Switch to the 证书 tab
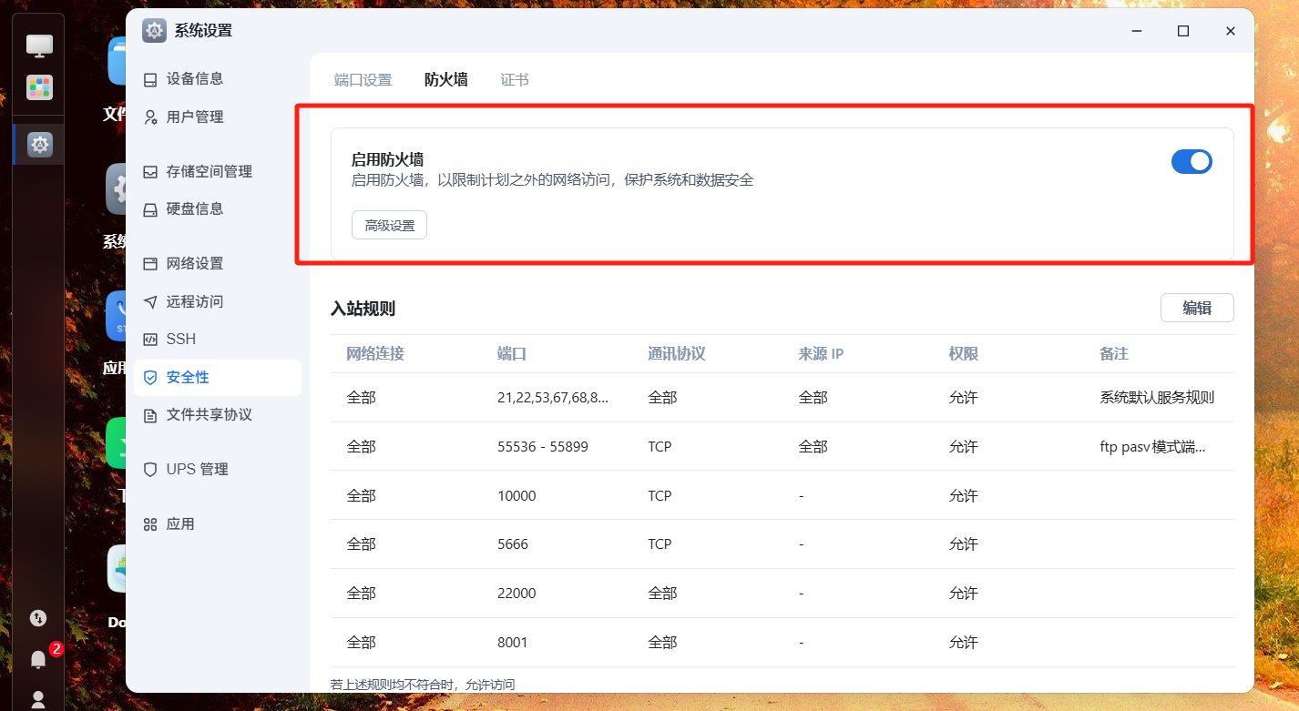Viewport: 1299px width, 711px height. [x=515, y=80]
